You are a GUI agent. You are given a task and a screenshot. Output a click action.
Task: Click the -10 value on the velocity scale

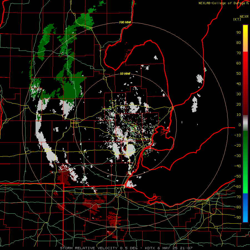coord(237,135)
